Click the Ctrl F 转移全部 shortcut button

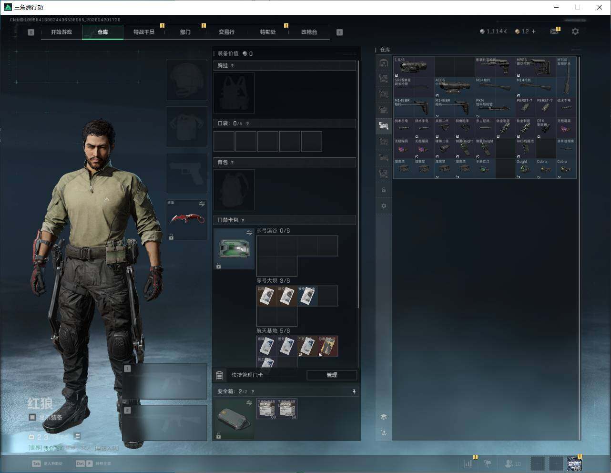[93, 463]
